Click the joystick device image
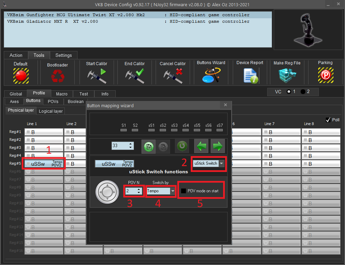Screen dimensions: 345x265 (308, 30)
